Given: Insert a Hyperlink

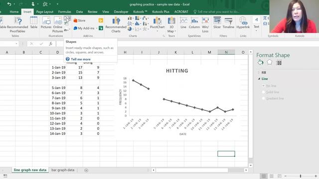Looking at the screenshot, I should 243,23.
